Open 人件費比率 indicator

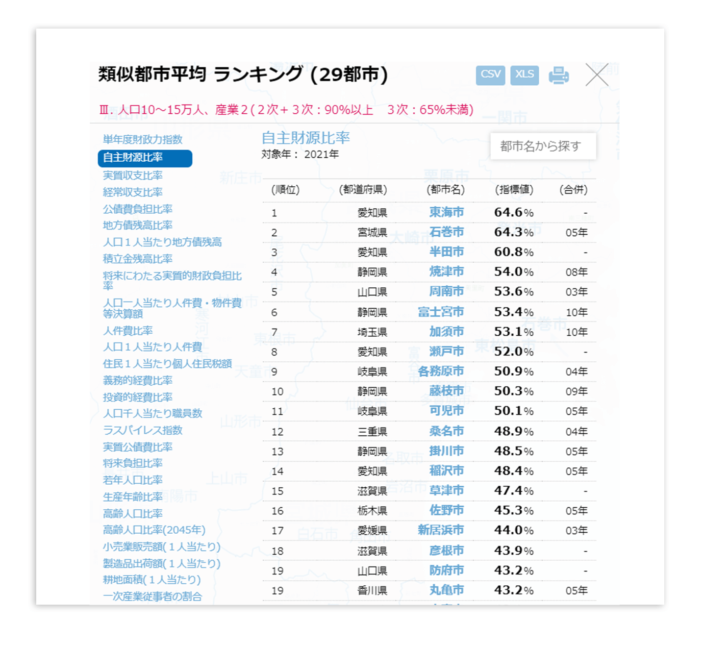128,331
